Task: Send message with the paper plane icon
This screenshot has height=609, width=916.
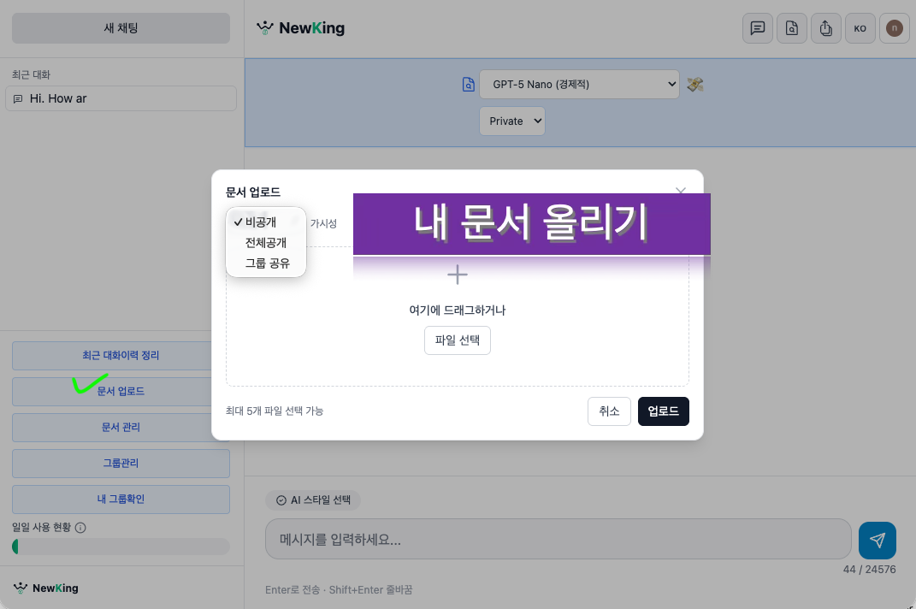Action: [x=877, y=540]
